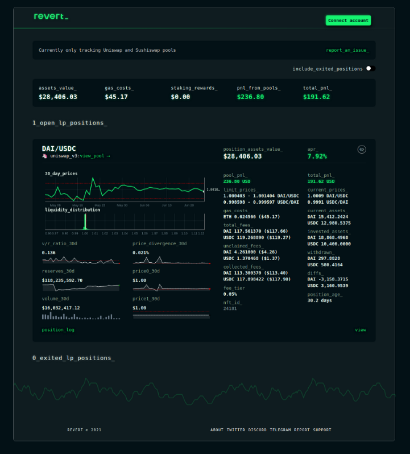410x454 pixels.
Task: Click the price0_30d sparkline
Action: (172, 287)
